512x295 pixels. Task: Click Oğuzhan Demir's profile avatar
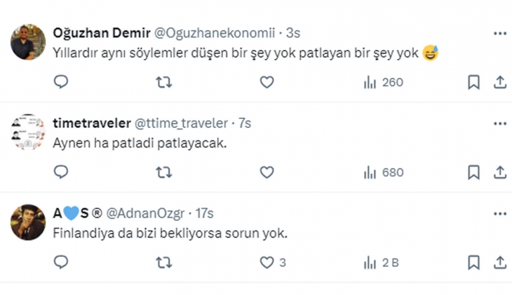(28, 42)
